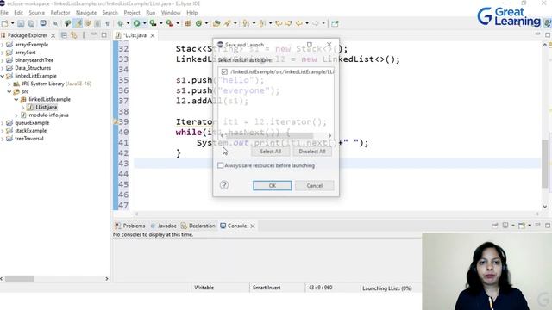Click the Open Type folder icon
Viewport: 552px width, 310px height.
coord(216,23)
